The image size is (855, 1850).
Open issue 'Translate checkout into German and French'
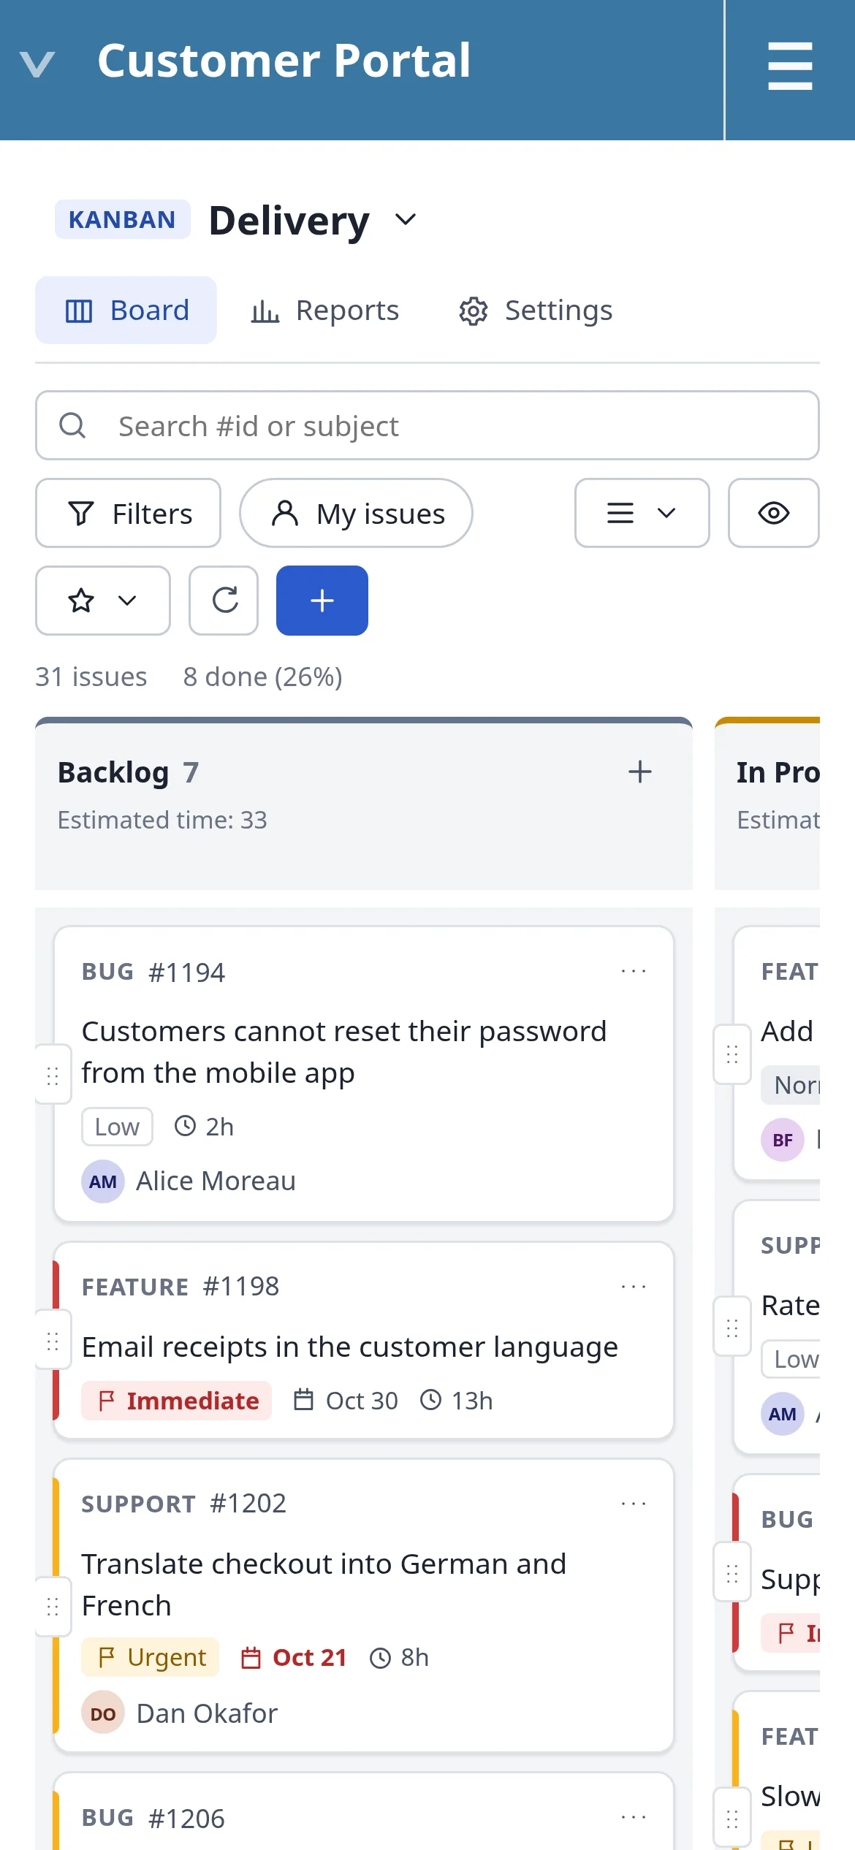324,1585
